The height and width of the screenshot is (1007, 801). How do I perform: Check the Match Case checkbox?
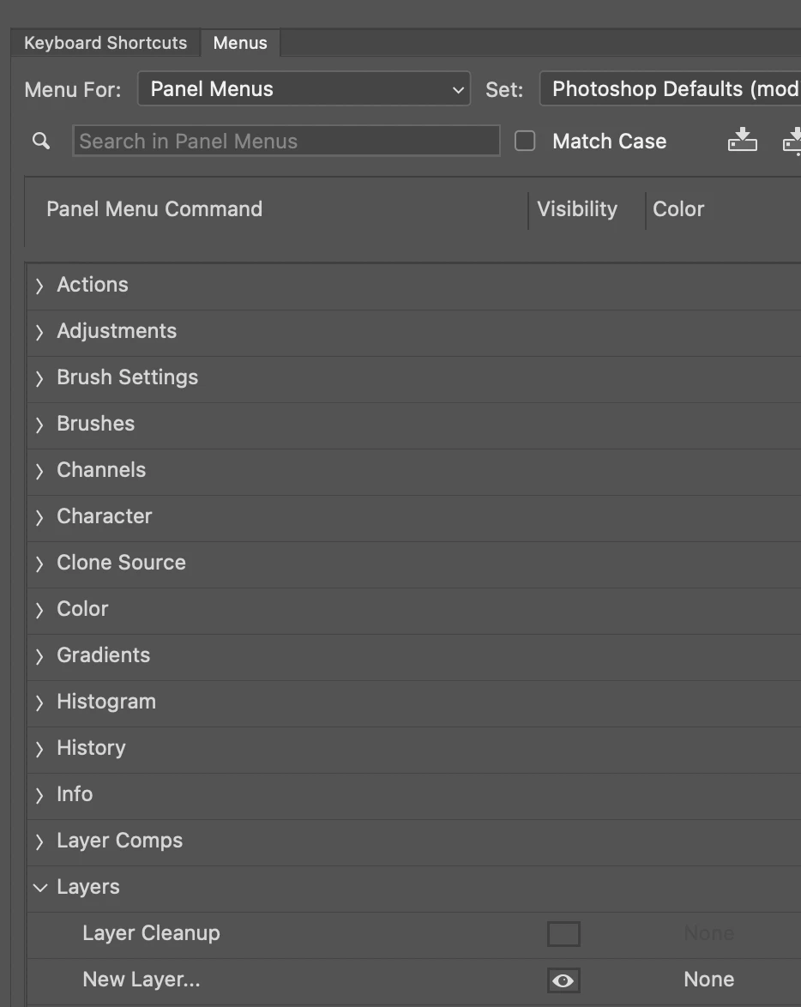(x=525, y=141)
